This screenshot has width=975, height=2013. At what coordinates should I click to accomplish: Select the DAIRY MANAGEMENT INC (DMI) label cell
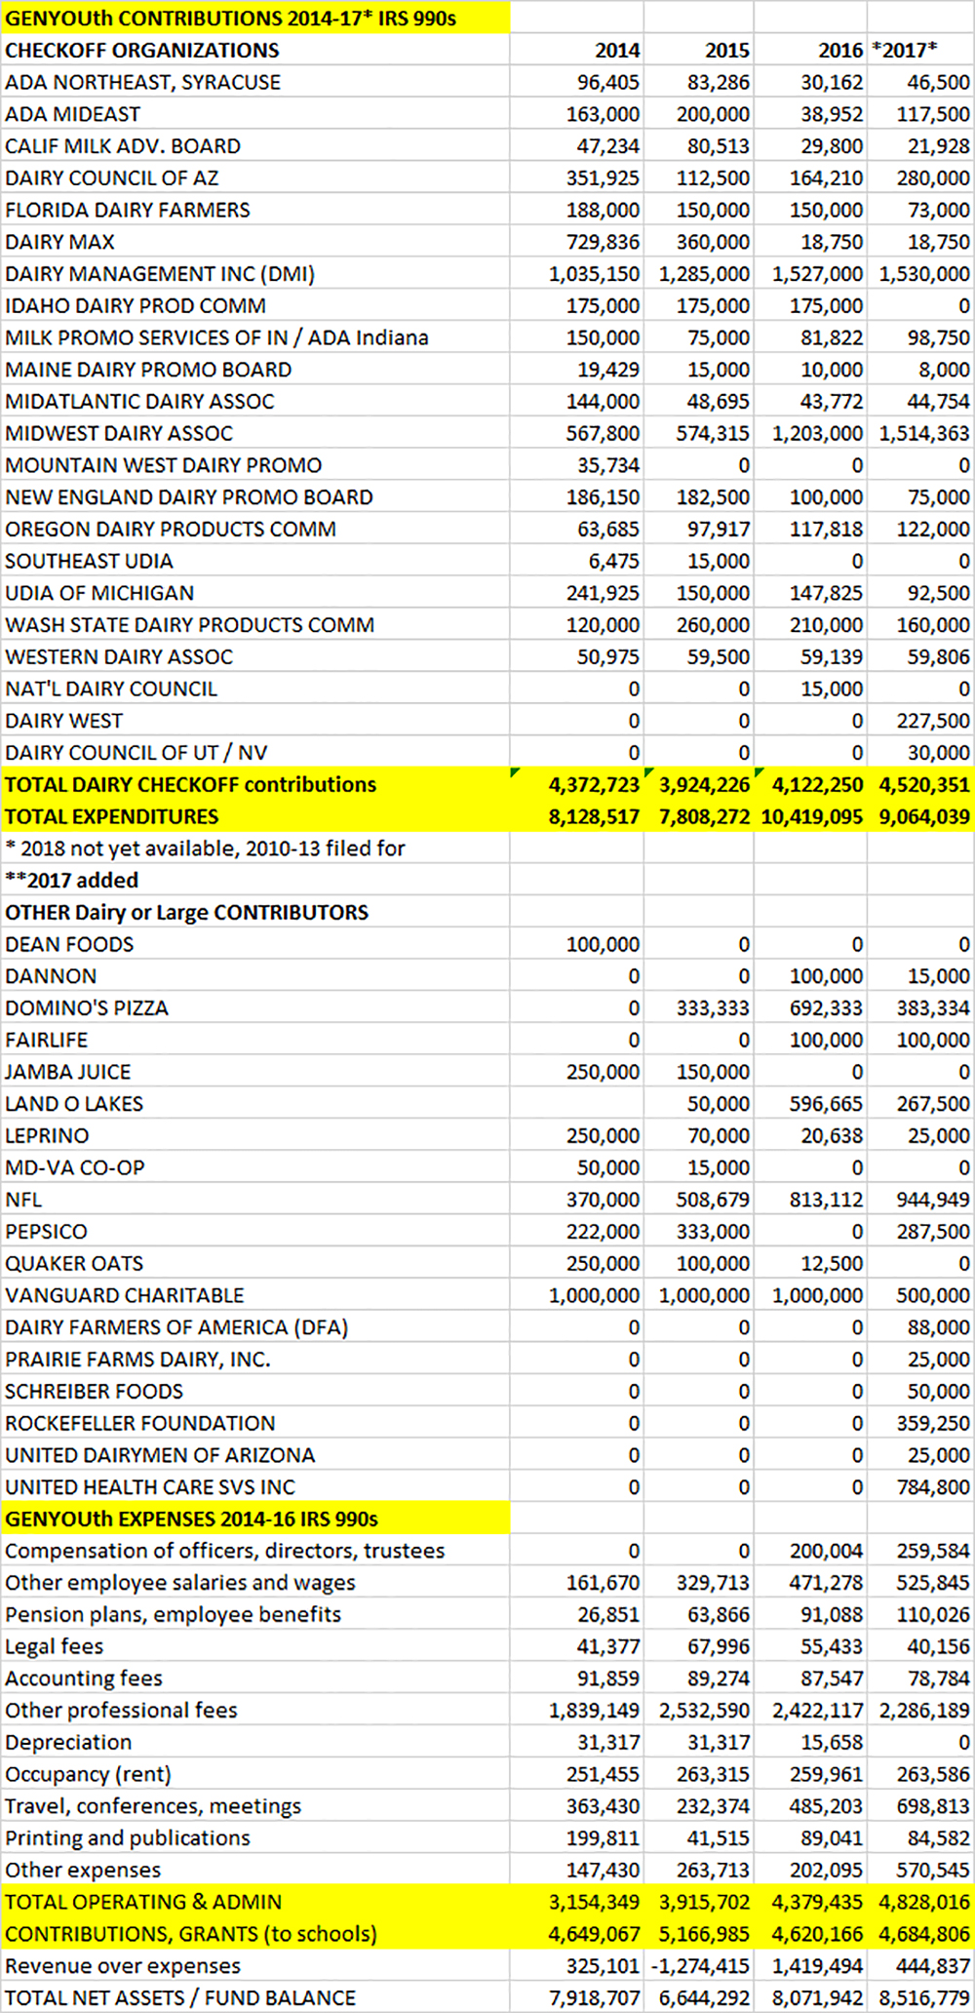click(160, 274)
